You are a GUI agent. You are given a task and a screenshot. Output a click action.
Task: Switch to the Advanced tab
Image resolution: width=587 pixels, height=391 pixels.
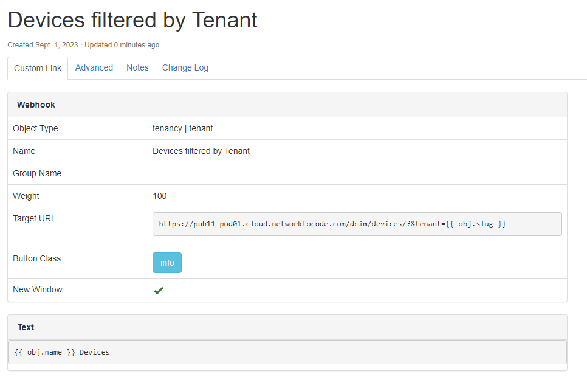(x=94, y=67)
